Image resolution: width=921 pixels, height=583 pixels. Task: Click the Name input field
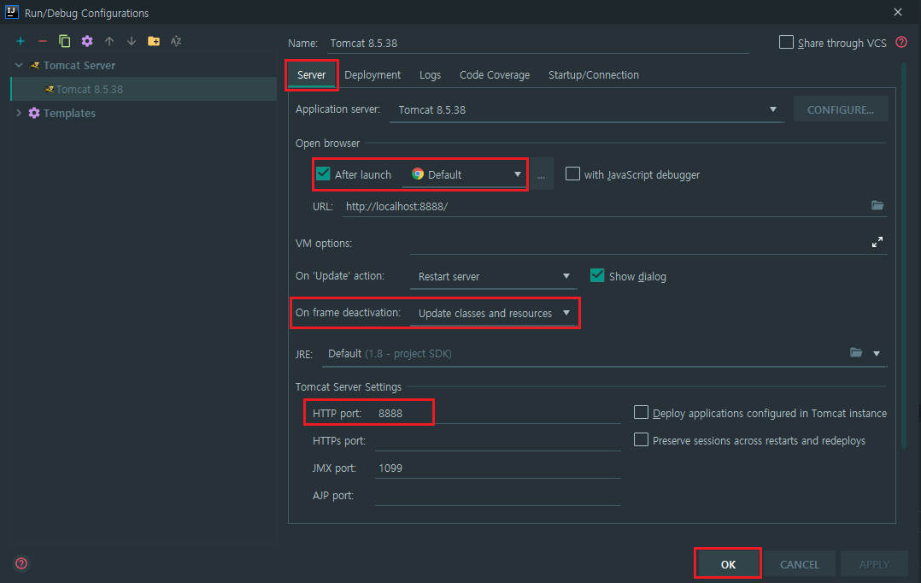click(537, 44)
